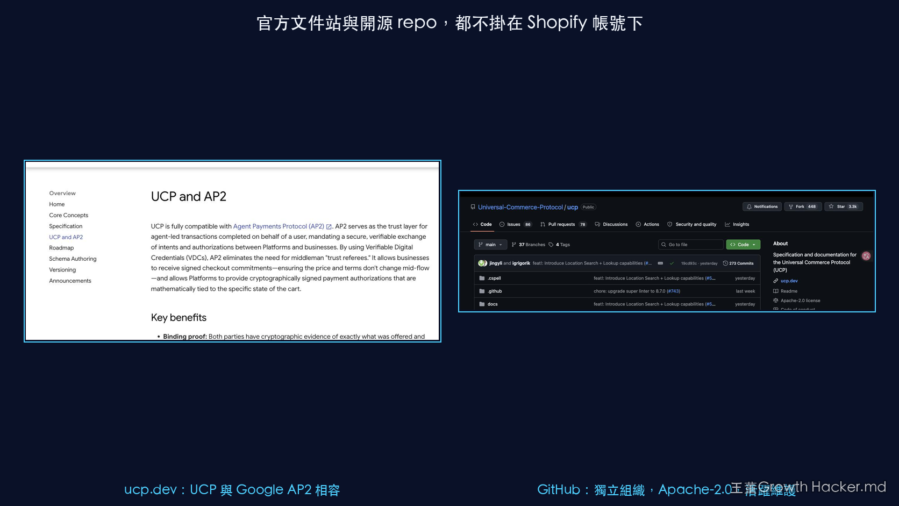Click the Key benefits heading
The height and width of the screenshot is (506, 899).
[x=179, y=318]
